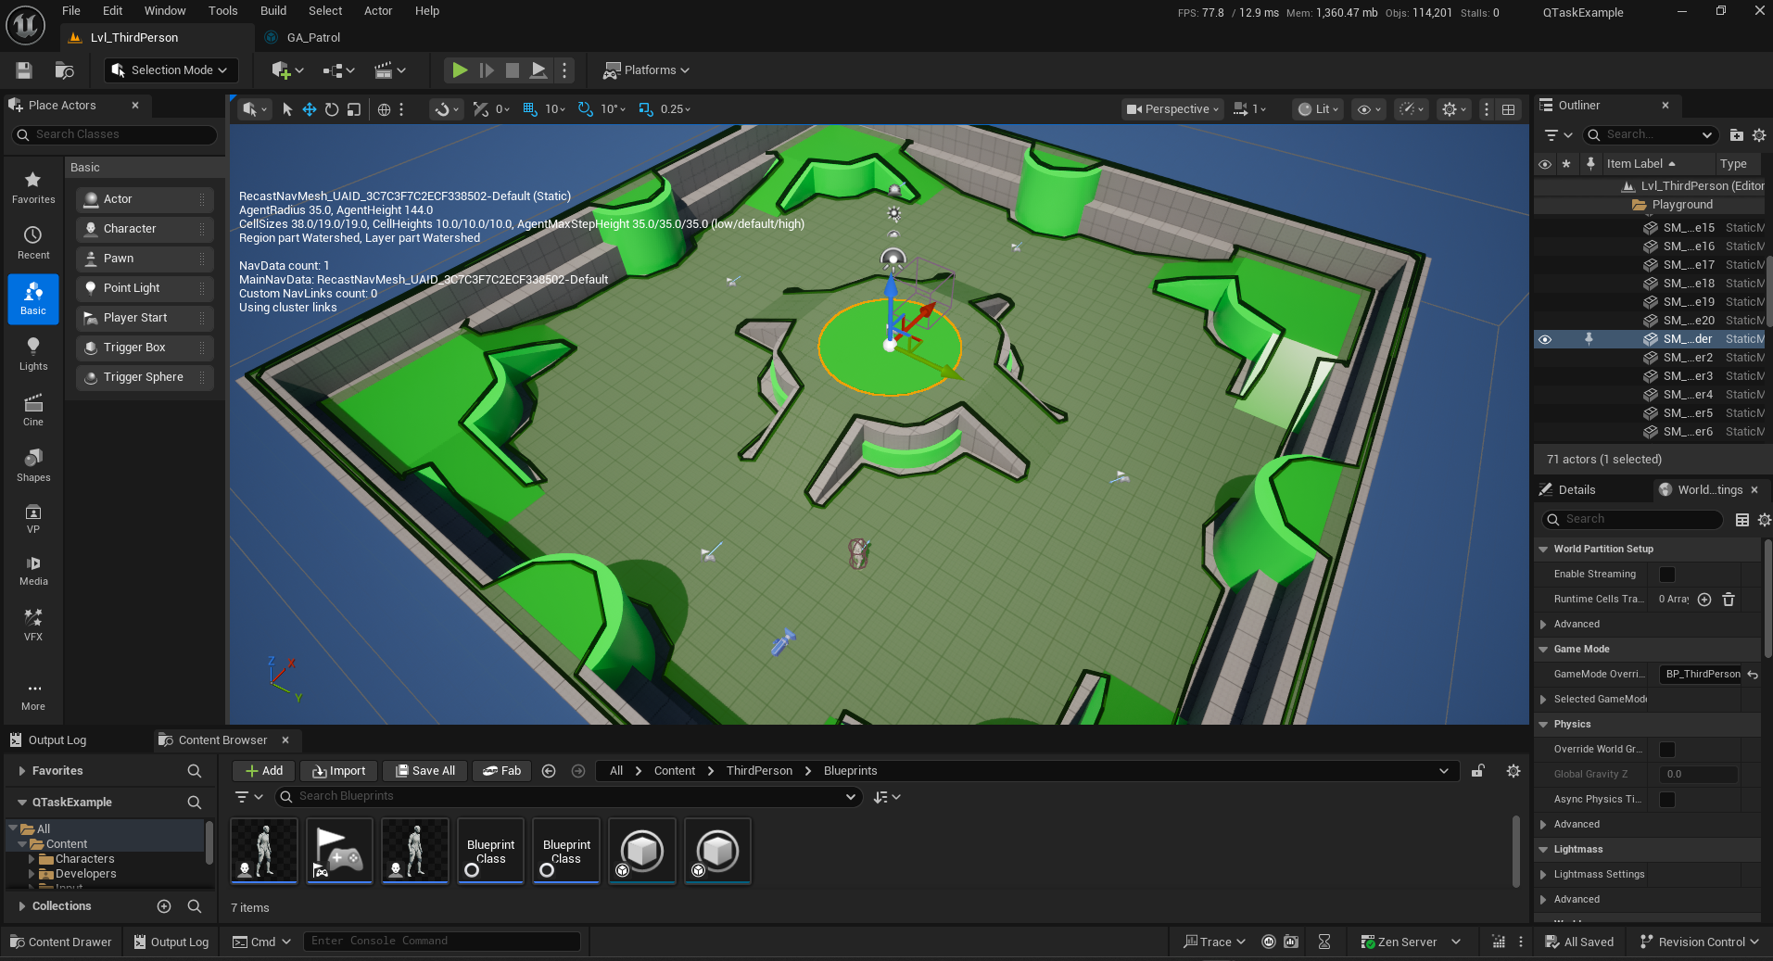Viewport: 1773px width, 961px height.
Task: Click the Content Browser settings gear
Action: (x=1513, y=771)
